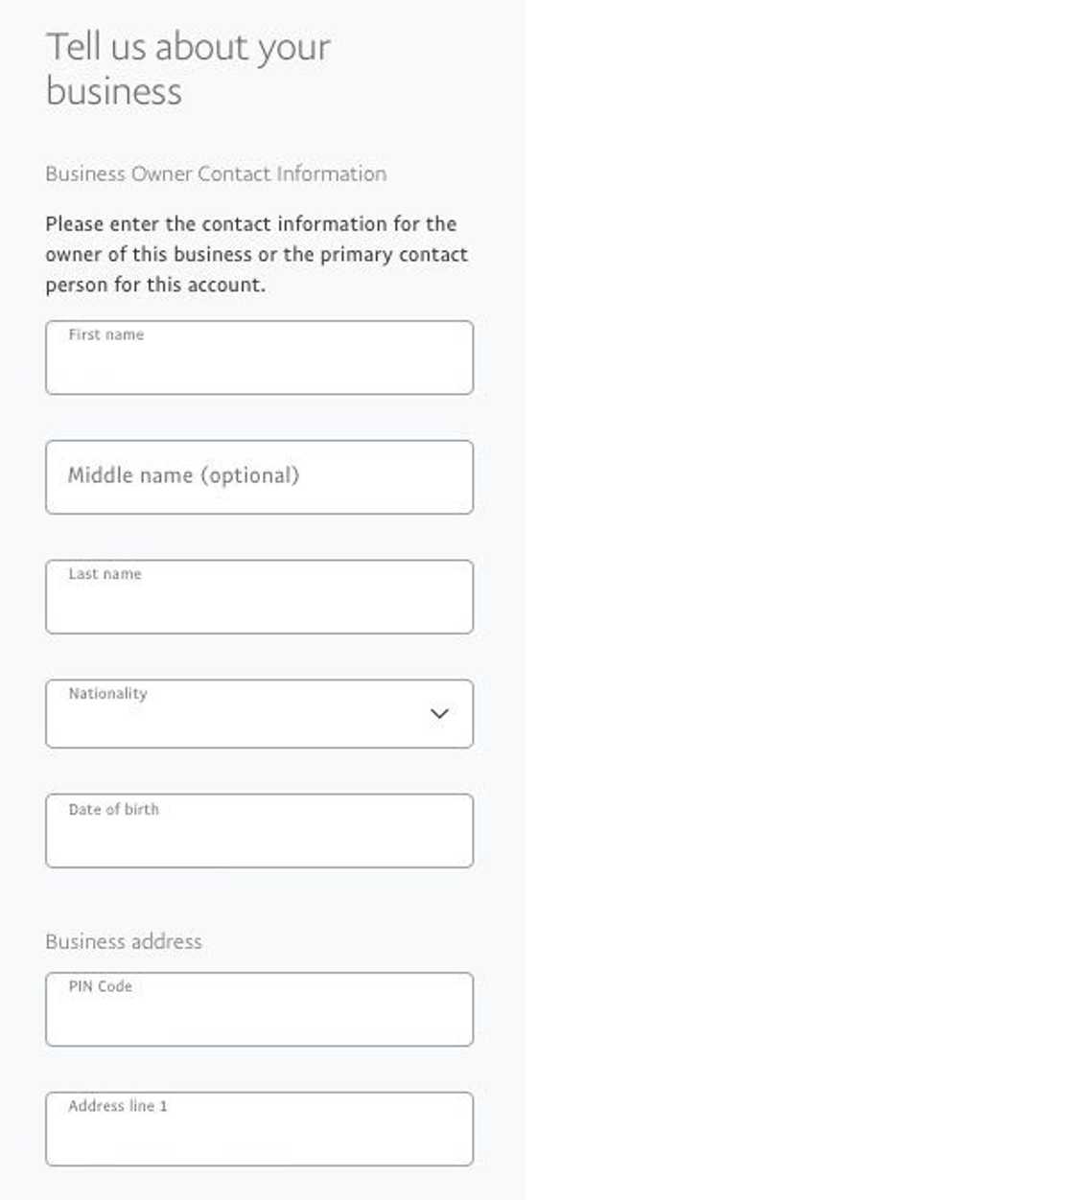Click the contact information instruction paragraph
Viewport: 1074px width, 1200px height.
[255, 254]
